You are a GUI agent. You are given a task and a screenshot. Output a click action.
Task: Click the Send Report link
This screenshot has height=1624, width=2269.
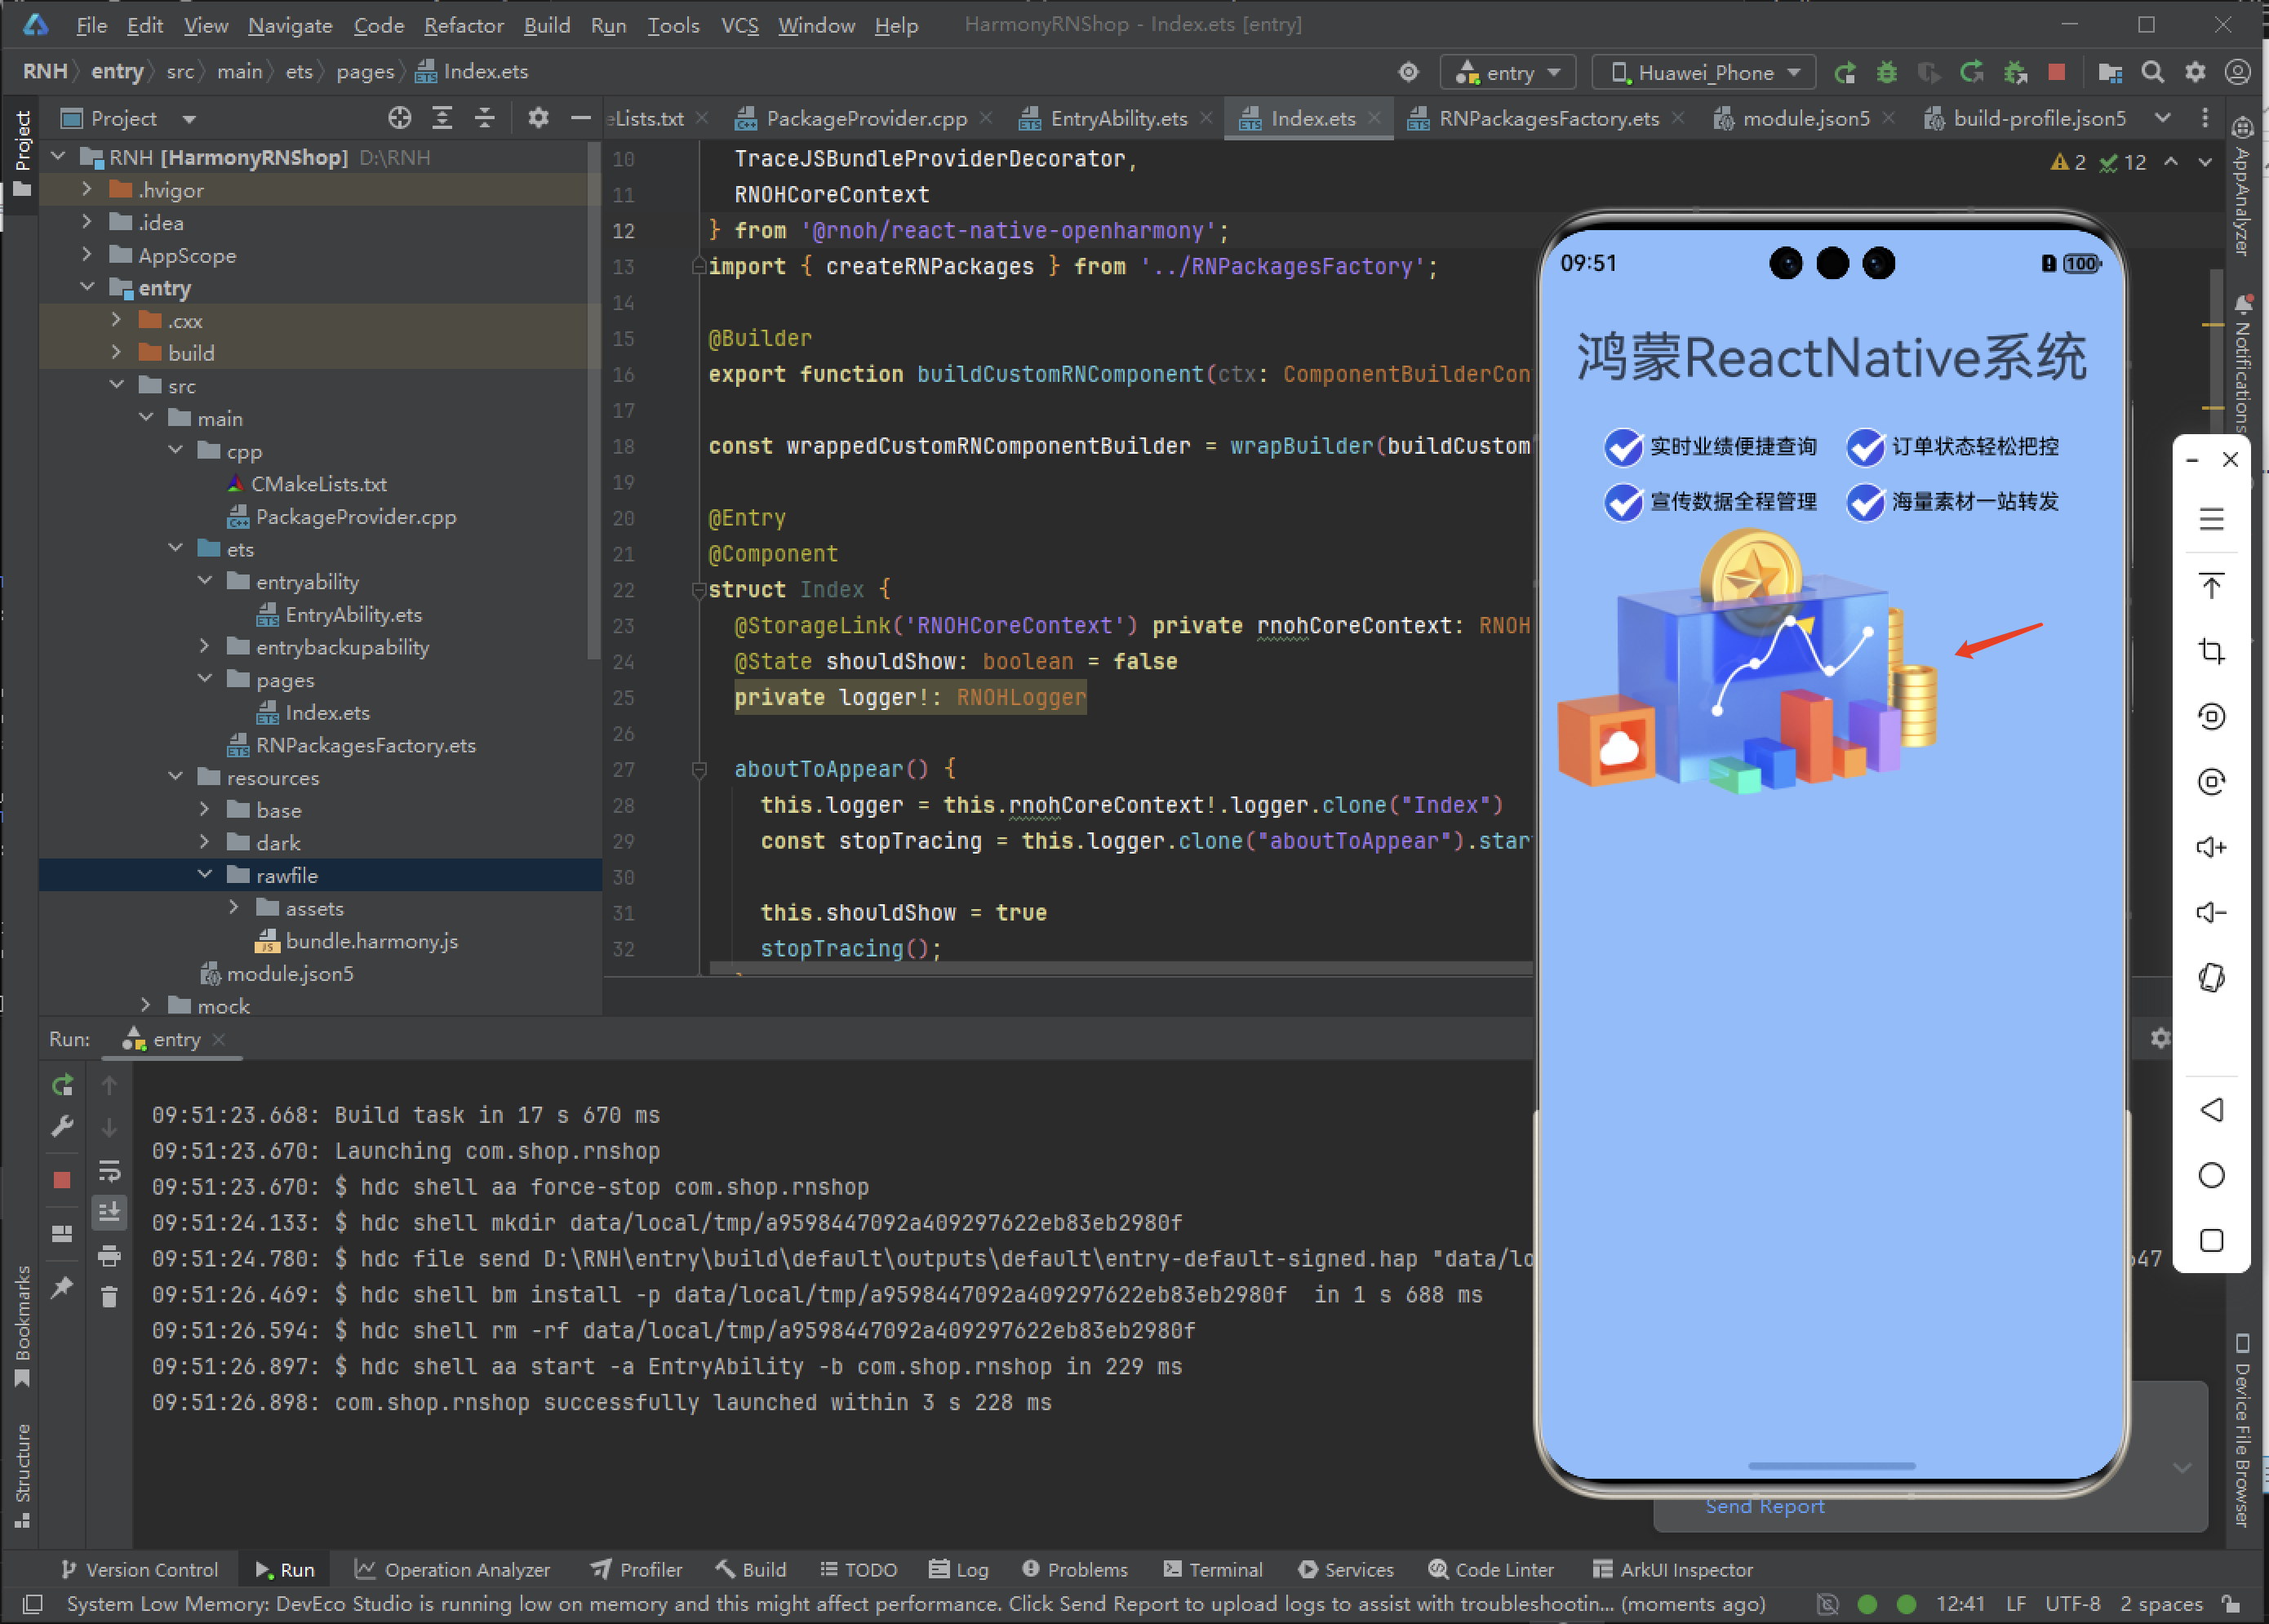pos(1764,1506)
